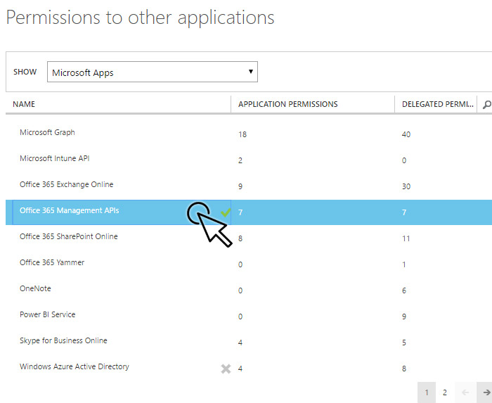Click green checkmark on Office 365 Management APIs
492x403 pixels.
click(x=226, y=212)
